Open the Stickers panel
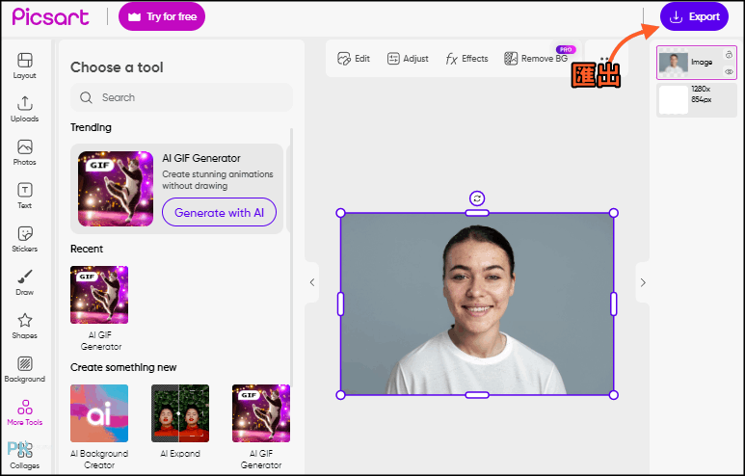 pos(25,239)
